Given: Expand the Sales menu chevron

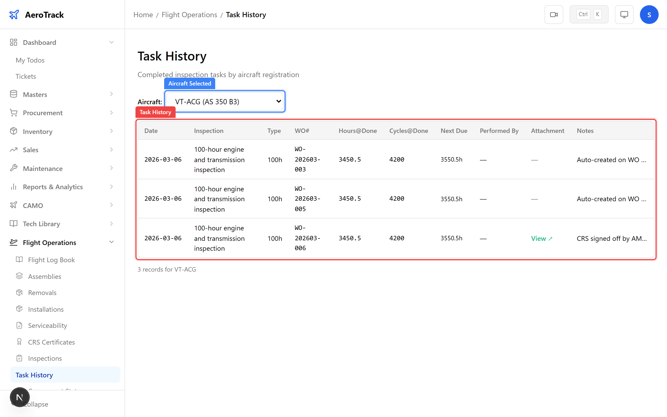Looking at the screenshot, I should tap(111, 150).
